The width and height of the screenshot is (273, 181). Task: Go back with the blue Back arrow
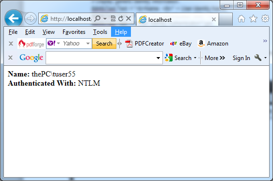(14, 18)
